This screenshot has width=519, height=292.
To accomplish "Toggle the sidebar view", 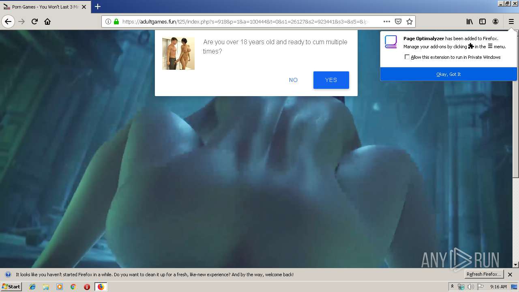I will [483, 21].
